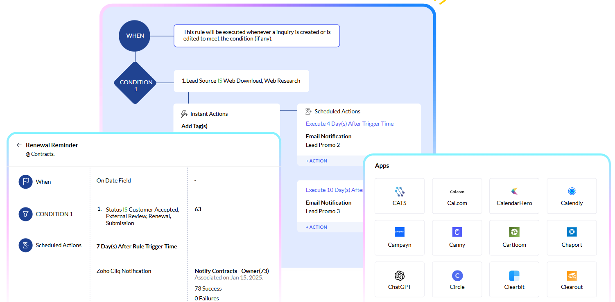Open the Clearbit app icon
Image resolution: width=615 pixels, height=302 pixels.
[x=514, y=275]
